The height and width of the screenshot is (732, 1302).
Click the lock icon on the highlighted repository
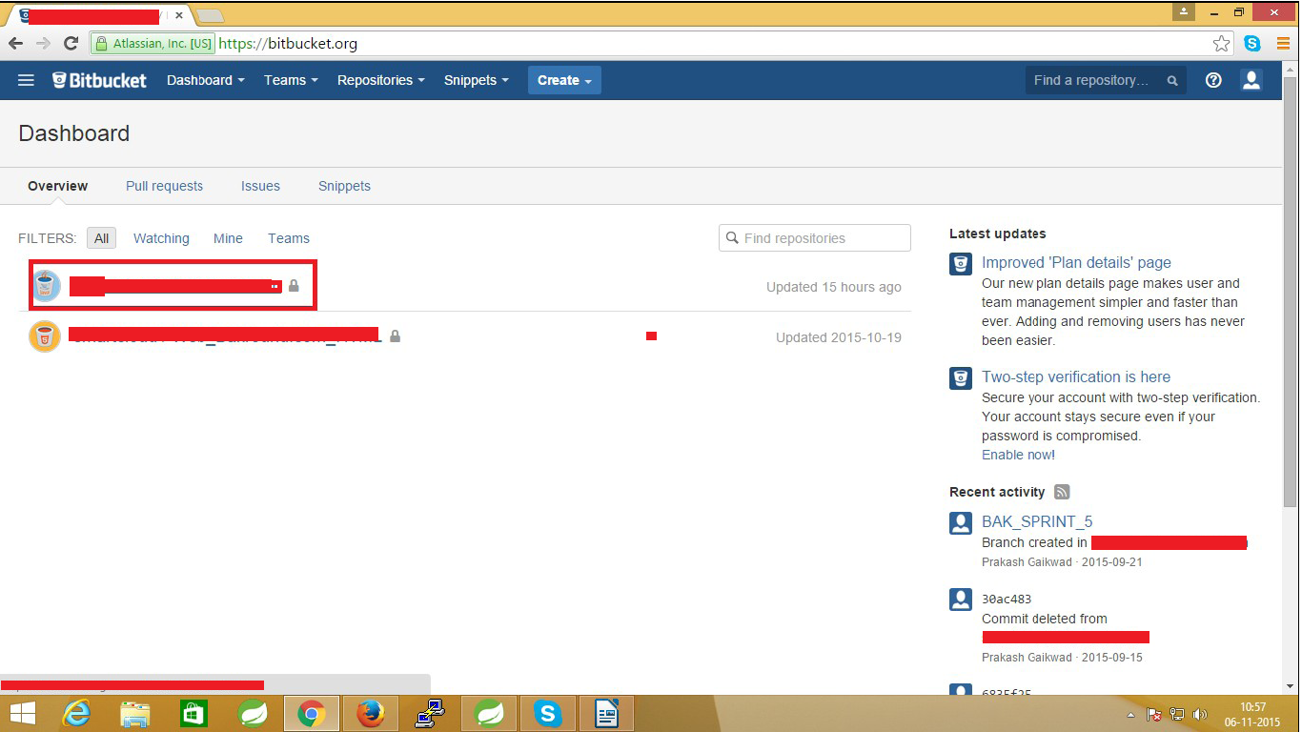coord(294,285)
